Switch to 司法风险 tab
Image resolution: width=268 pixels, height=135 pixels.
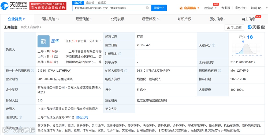(50, 19)
